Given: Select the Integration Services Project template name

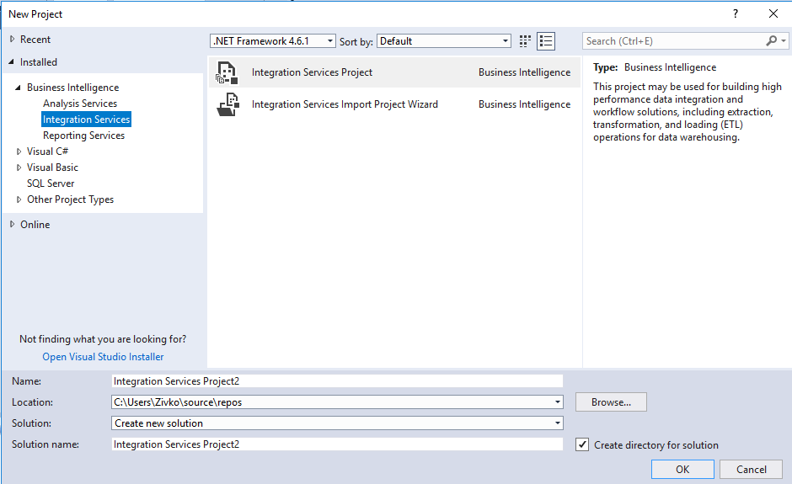Looking at the screenshot, I should (312, 72).
